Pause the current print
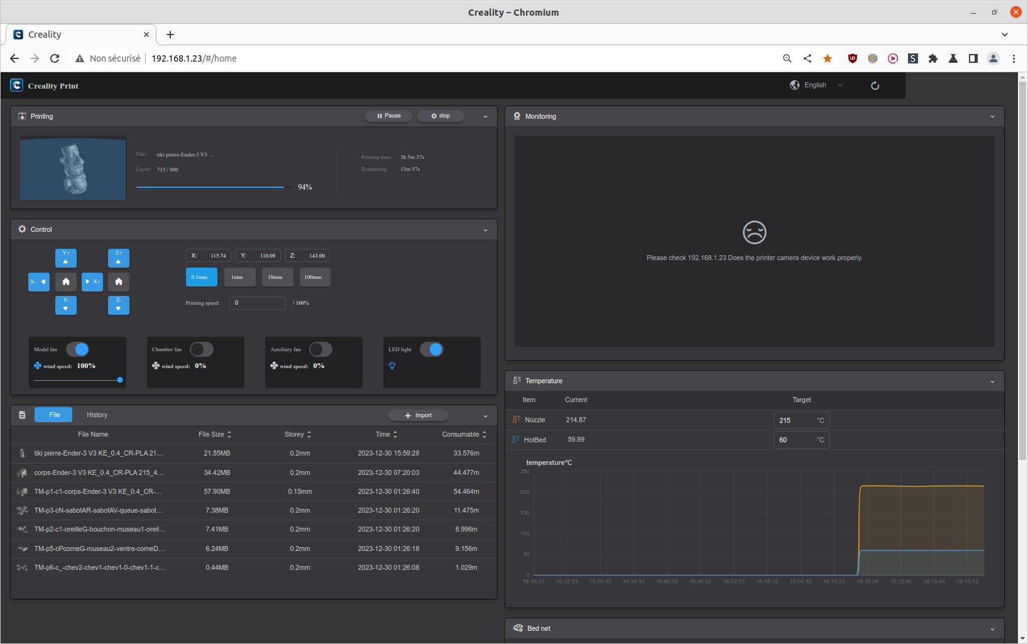 coord(388,116)
